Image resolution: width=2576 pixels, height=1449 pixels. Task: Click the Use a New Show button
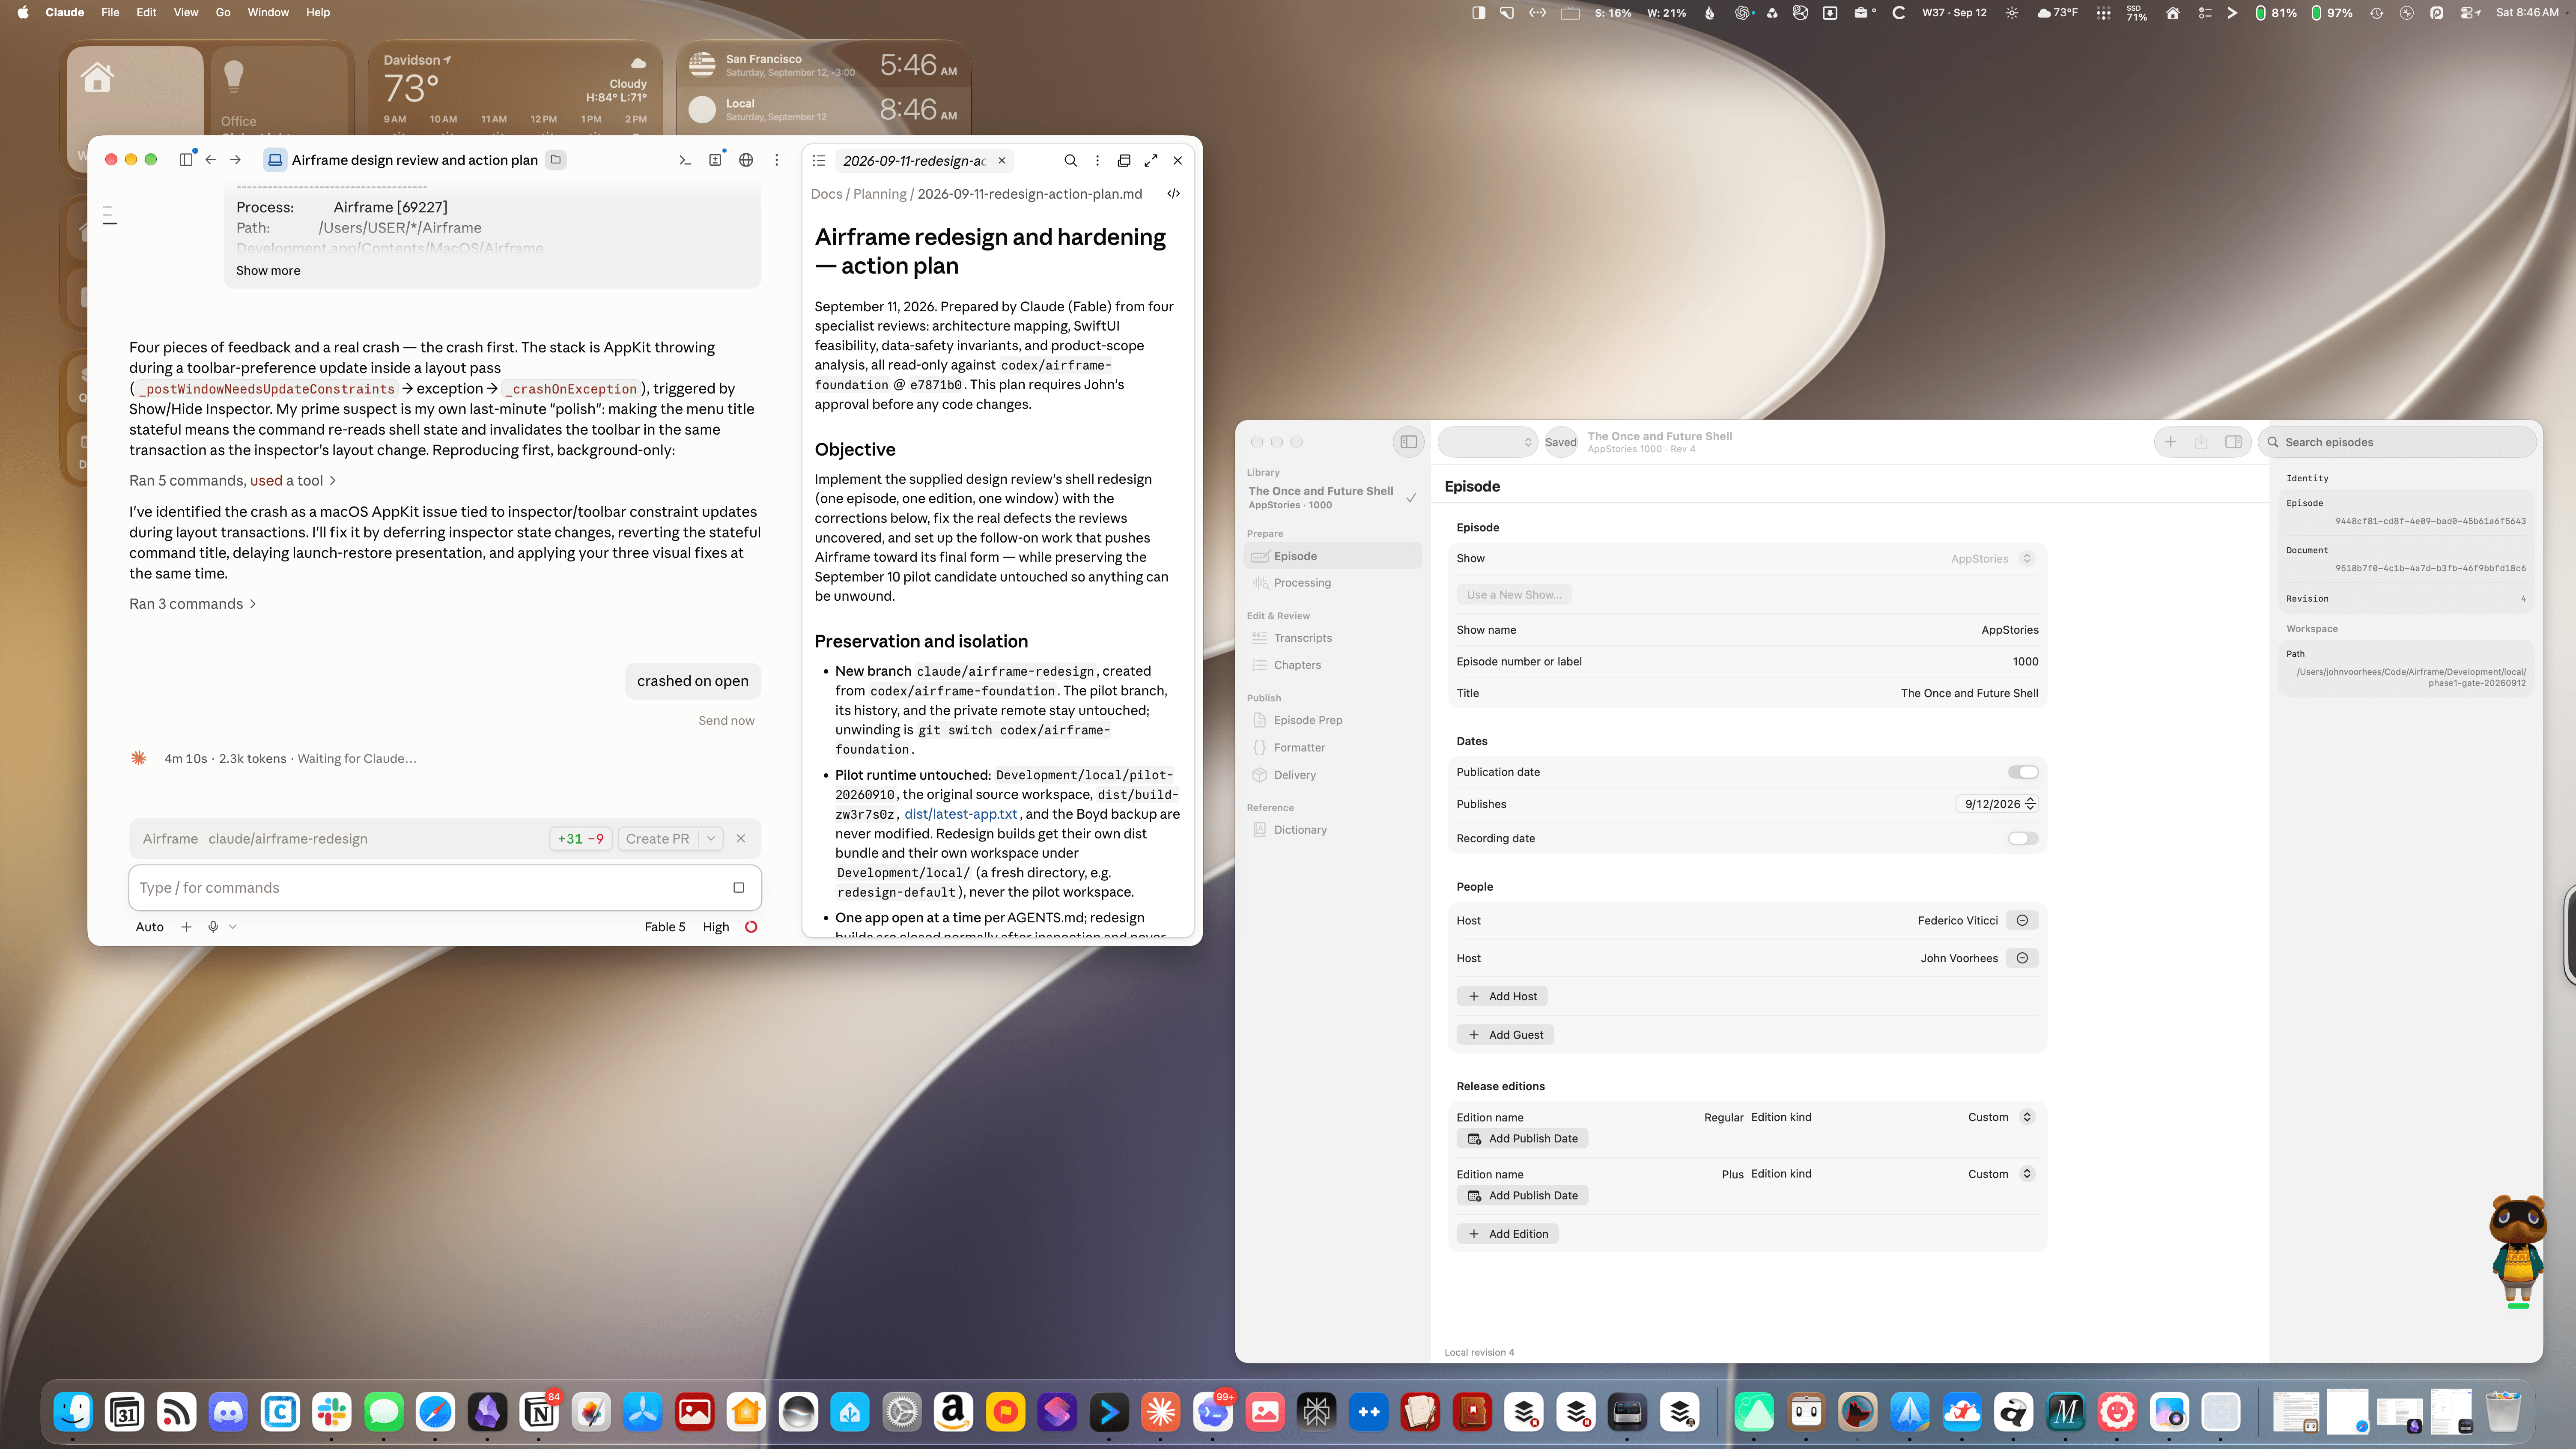click(1514, 595)
